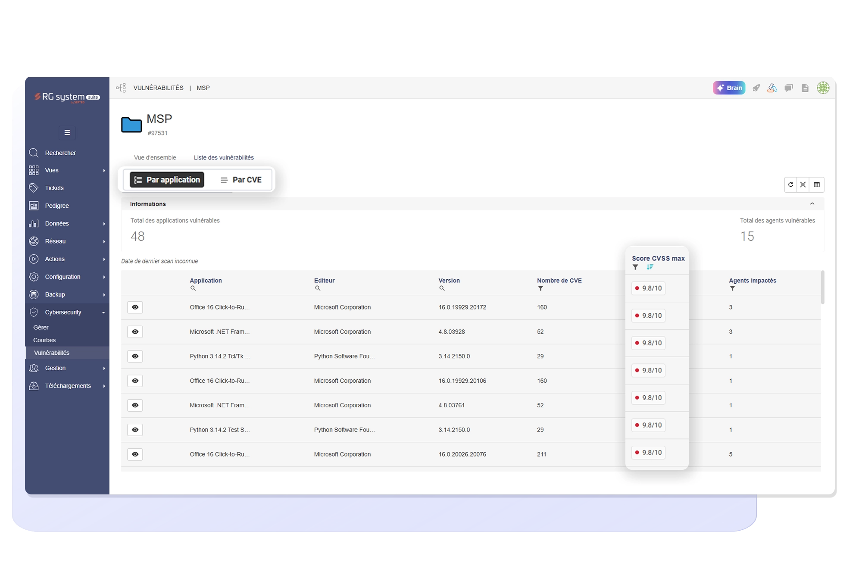
Task: Click eye icon for Python 3.14.2 Tcl/Tk row
Action: 135,356
